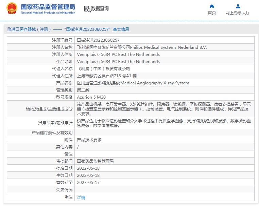The width and height of the screenshot is (259, 206).
Task: Click the national emblem logo
Action: (x=12, y=8)
